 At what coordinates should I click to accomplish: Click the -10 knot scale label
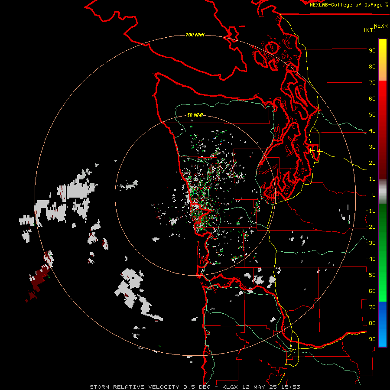point(370,211)
